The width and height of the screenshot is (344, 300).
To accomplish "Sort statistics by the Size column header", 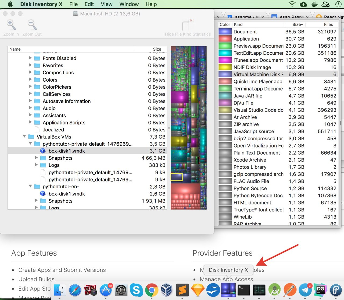I will pyautogui.click(x=295, y=24).
